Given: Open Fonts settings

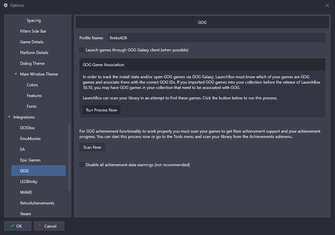Looking at the screenshot, I should click(x=31, y=106).
